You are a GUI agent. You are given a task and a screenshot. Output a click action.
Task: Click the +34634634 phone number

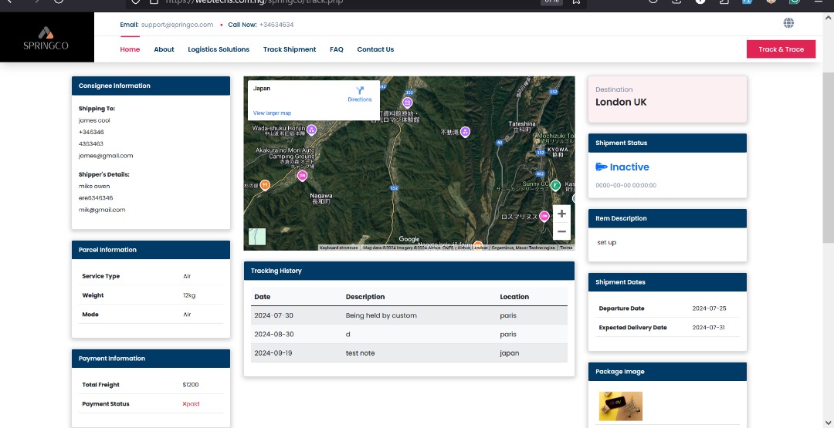(276, 25)
